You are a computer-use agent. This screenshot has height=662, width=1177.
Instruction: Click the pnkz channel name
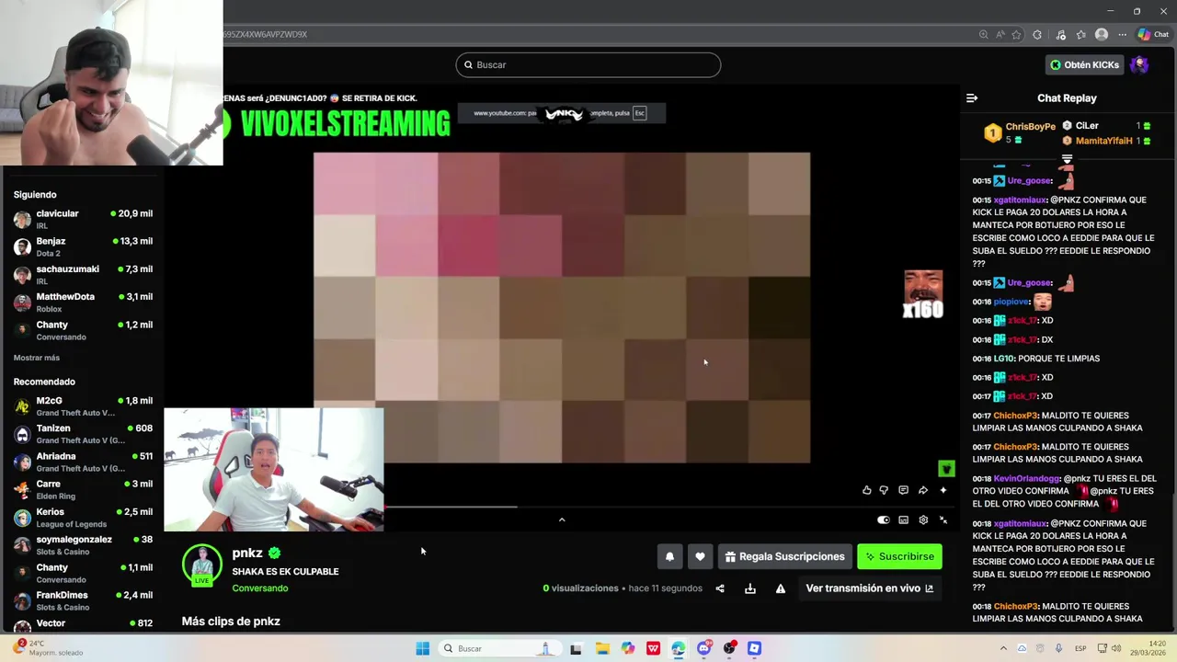coord(246,553)
